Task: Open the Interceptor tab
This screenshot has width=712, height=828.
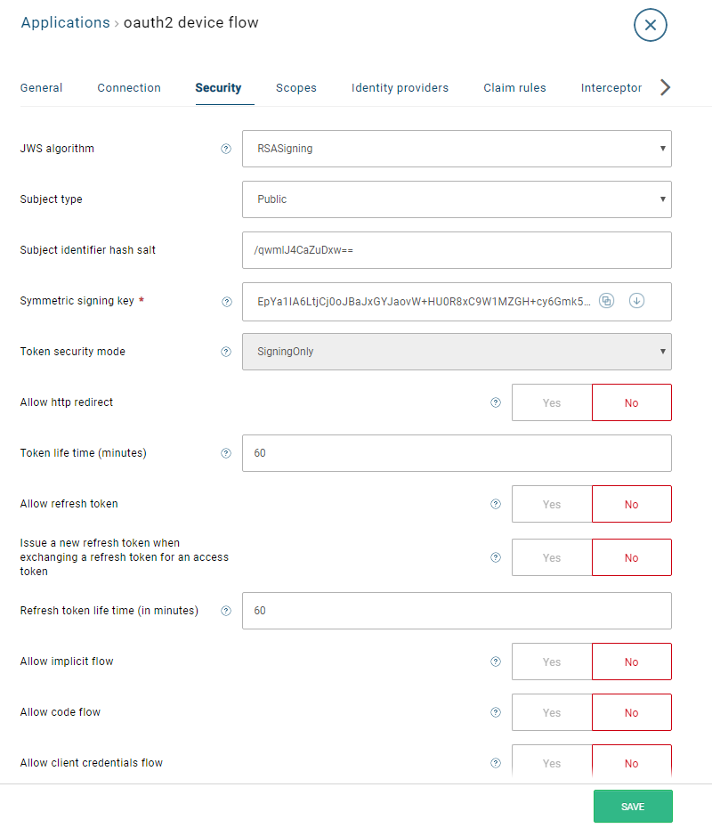Action: [x=611, y=87]
